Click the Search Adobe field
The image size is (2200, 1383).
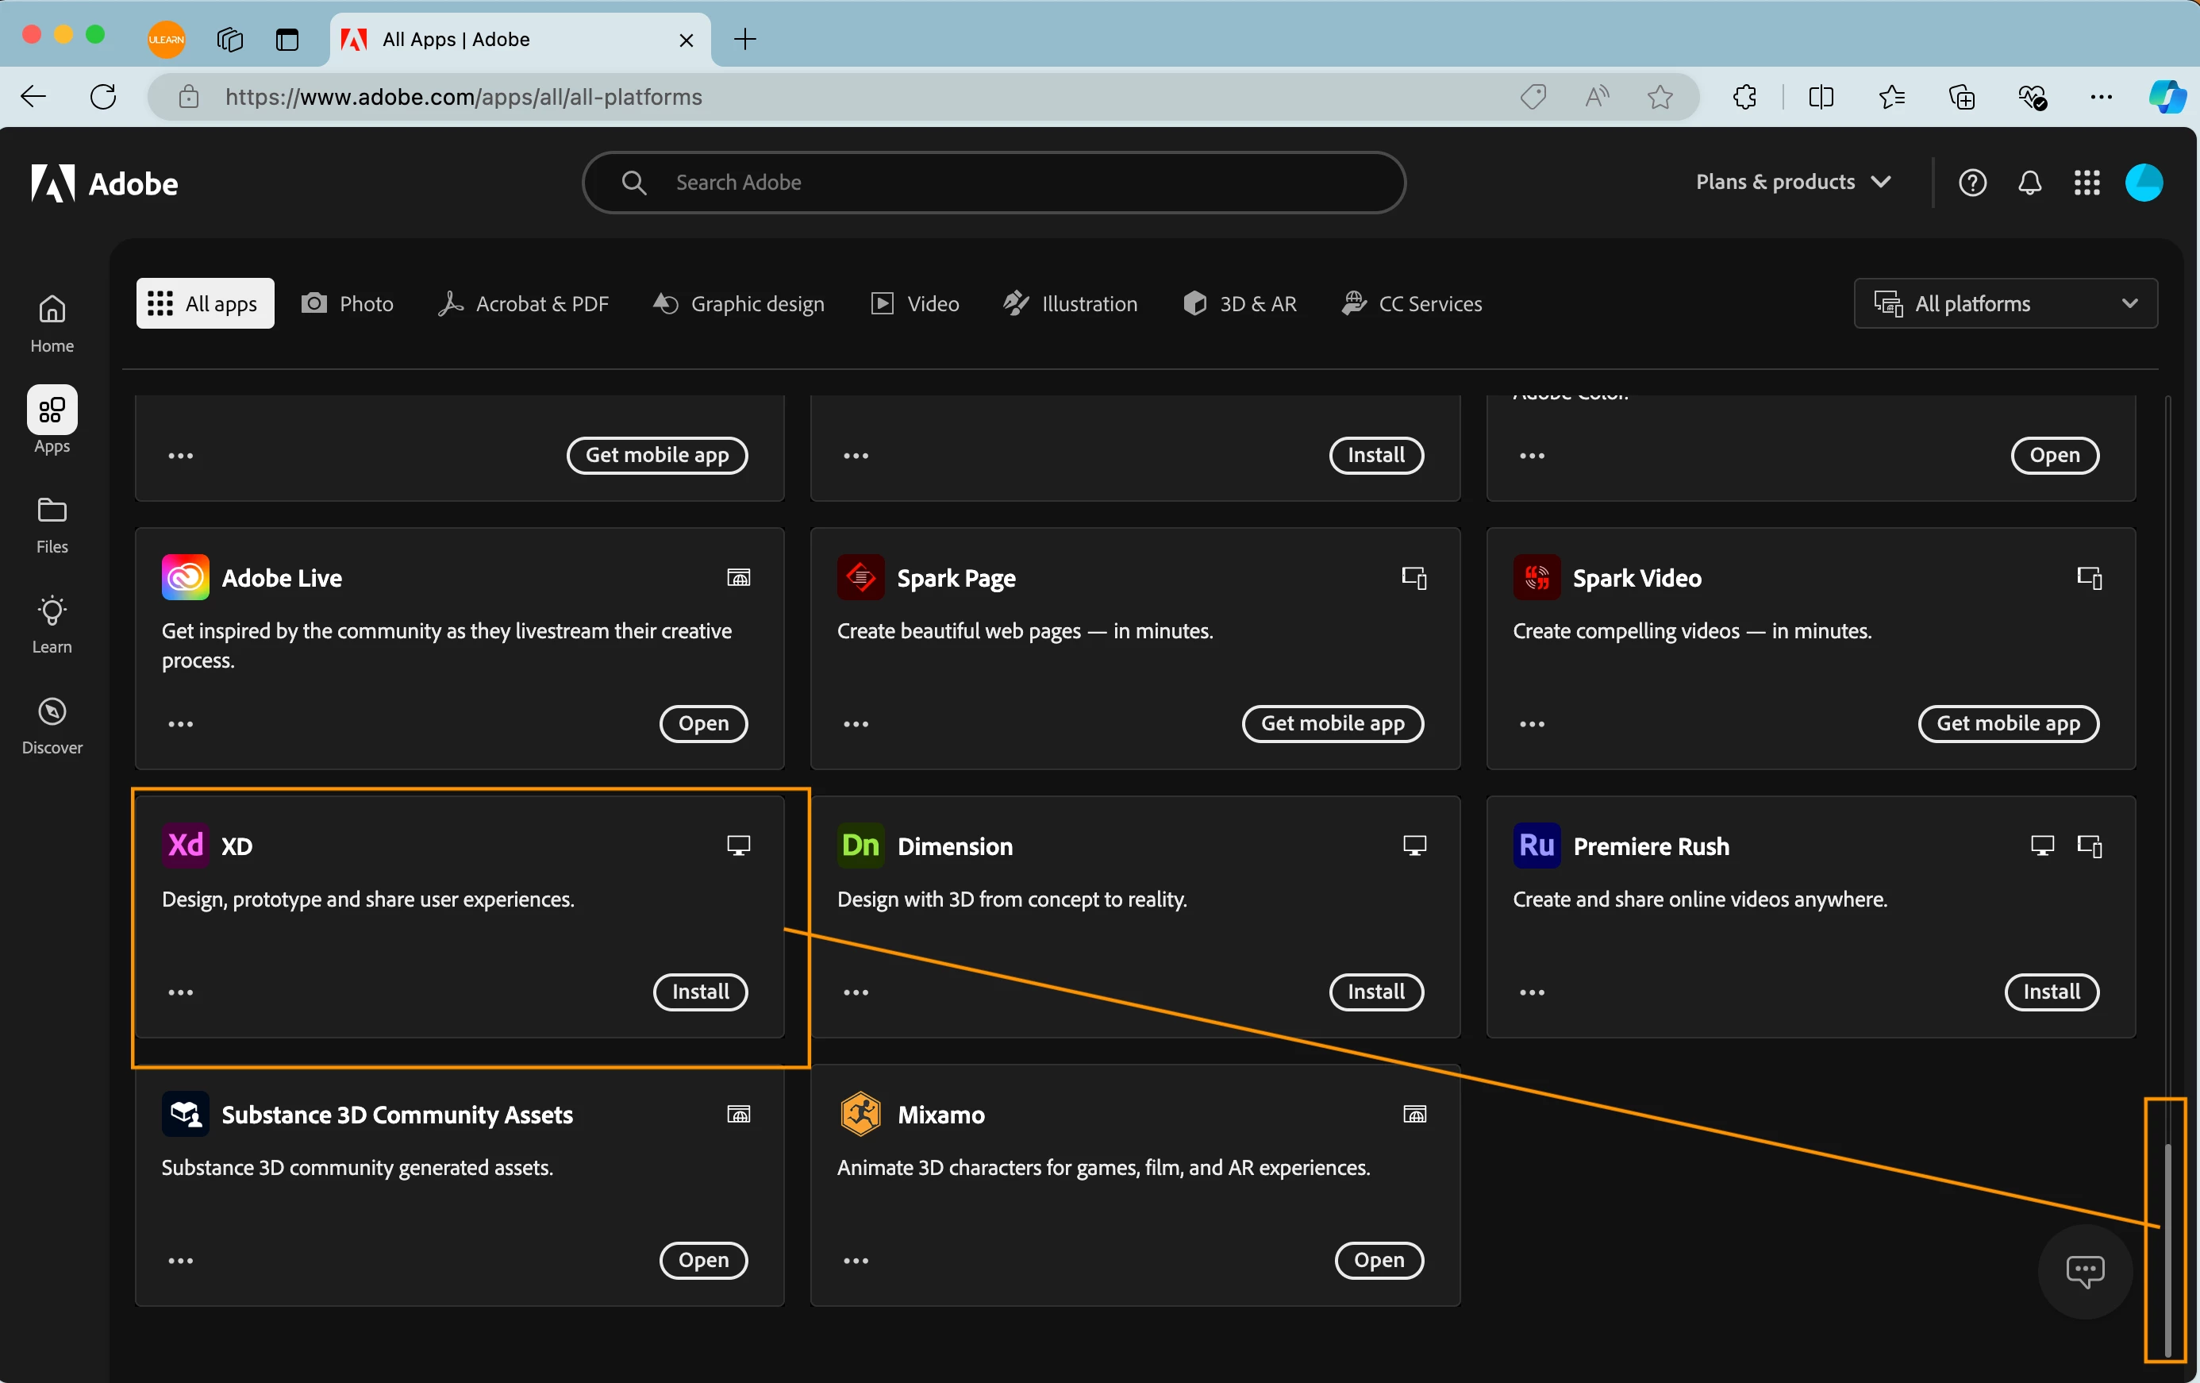coord(993,183)
